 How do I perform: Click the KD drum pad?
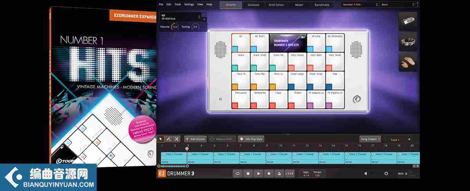(x=240, y=43)
